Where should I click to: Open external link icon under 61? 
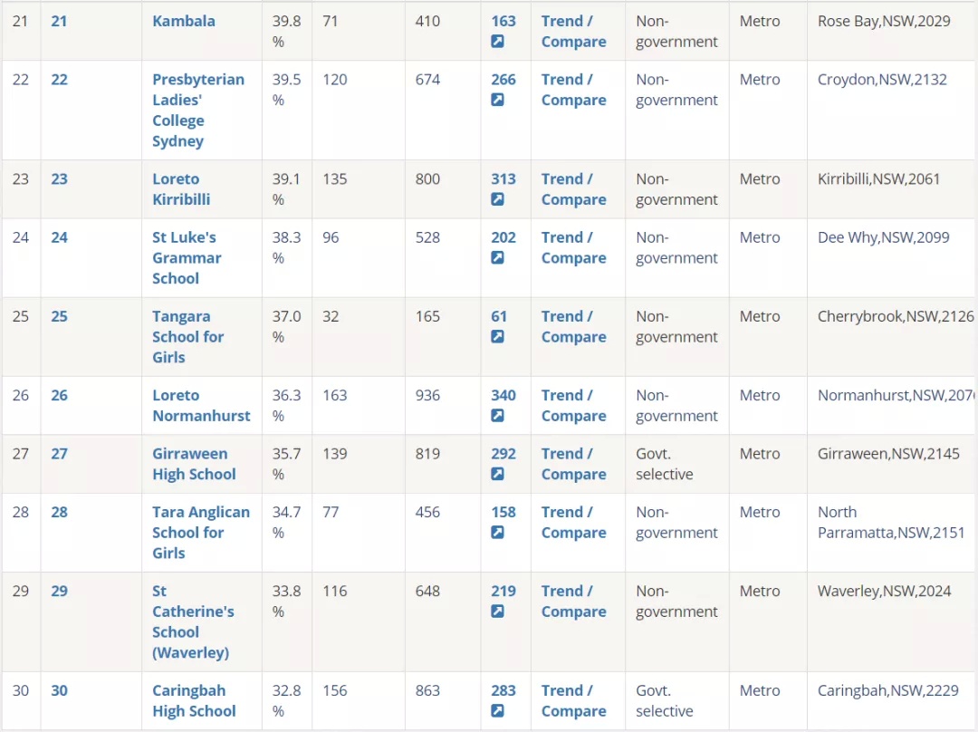click(497, 337)
